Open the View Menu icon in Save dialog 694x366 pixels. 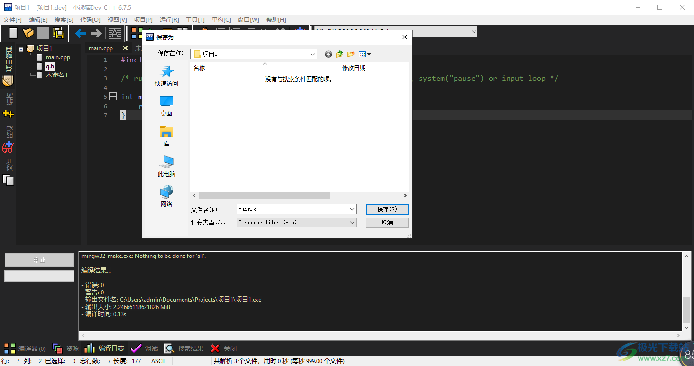click(365, 54)
